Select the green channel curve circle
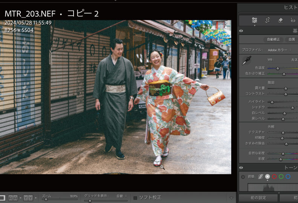The height and width of the screenshot is (203, 298). click(x=281, y=176)
